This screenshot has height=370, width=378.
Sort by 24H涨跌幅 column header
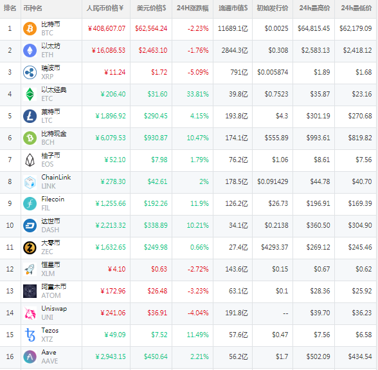coord(192,8)
